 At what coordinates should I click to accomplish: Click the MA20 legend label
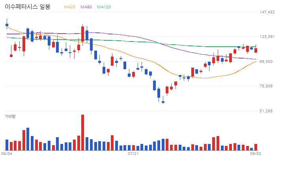[x=69, y=7]
